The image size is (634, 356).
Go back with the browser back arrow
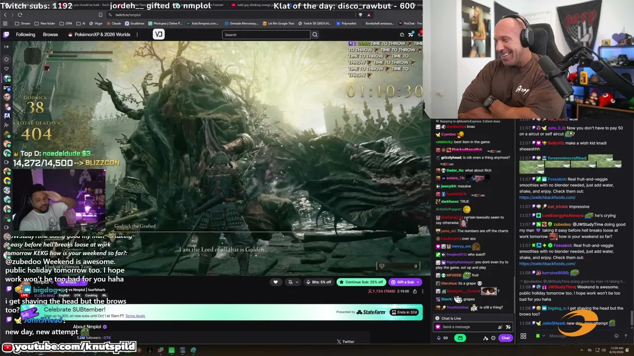tap(5, 15)
